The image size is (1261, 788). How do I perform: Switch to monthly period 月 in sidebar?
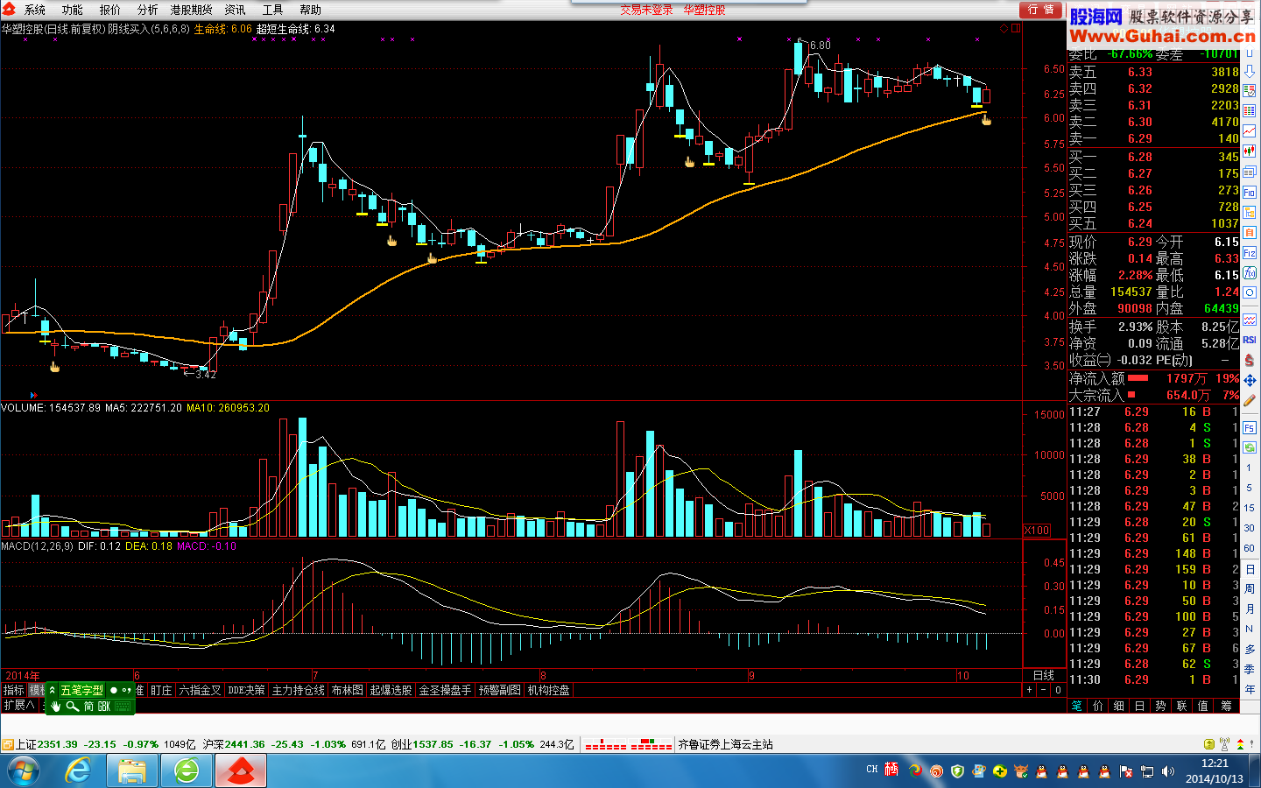(x=1250, y=609)
